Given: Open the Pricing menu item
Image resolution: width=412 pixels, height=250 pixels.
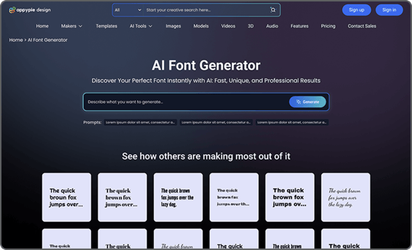Looking at the screenshot, I should point(328,26).
